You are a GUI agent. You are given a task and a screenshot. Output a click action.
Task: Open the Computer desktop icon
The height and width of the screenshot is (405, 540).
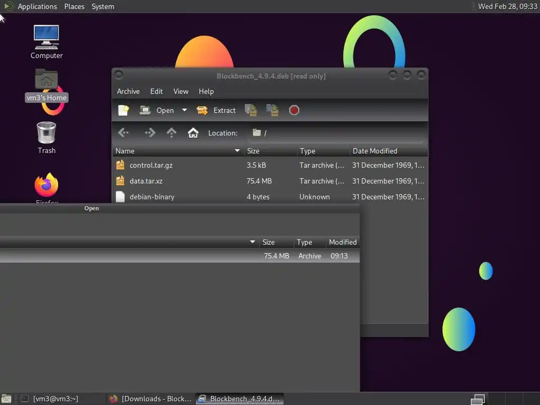pos(46,42)
